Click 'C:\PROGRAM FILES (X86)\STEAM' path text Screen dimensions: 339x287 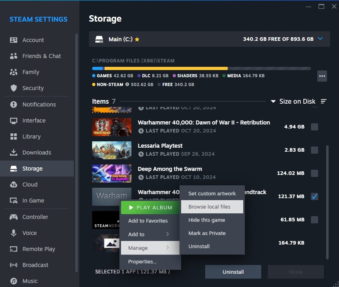[133, 61]
